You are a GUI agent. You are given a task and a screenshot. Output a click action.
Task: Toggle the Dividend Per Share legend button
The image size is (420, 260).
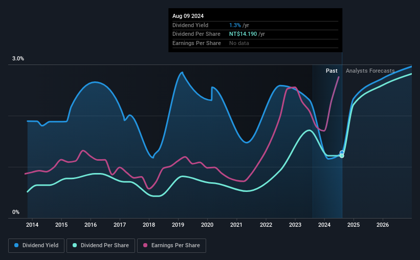tap(101, 246)
